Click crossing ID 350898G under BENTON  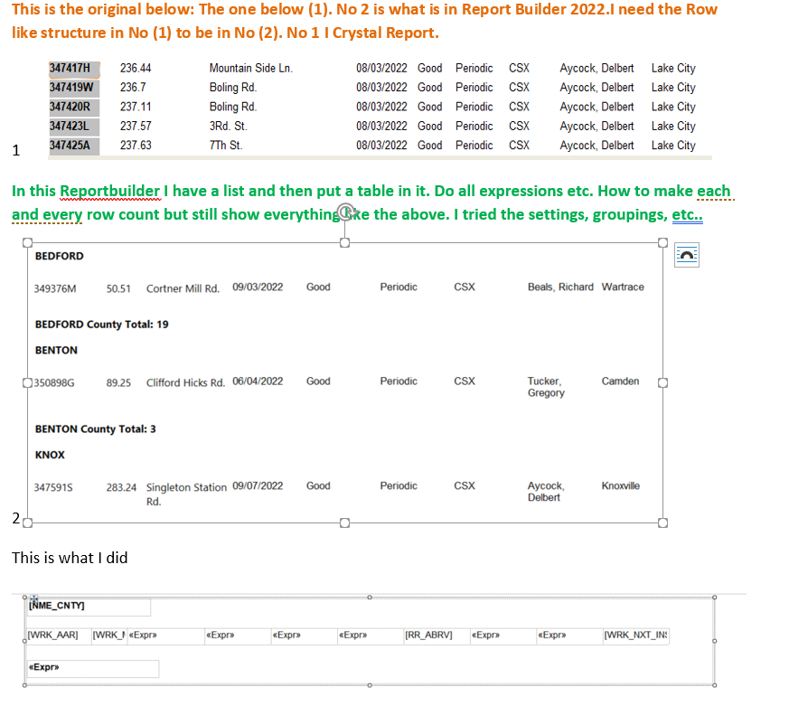click(x=54, y=383)
